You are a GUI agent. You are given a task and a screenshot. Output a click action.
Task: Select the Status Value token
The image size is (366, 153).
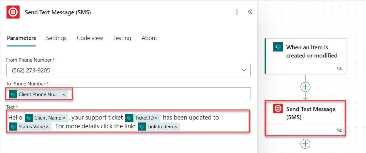pos(30,127)
